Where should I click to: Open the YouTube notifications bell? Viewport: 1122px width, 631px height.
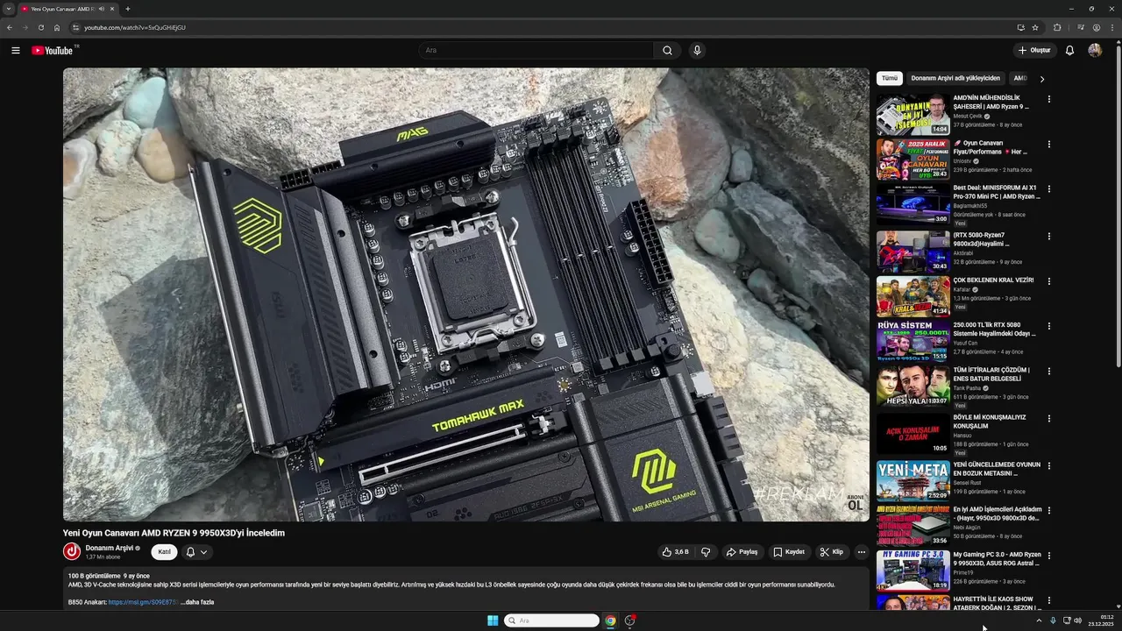tap(1069, 50)
